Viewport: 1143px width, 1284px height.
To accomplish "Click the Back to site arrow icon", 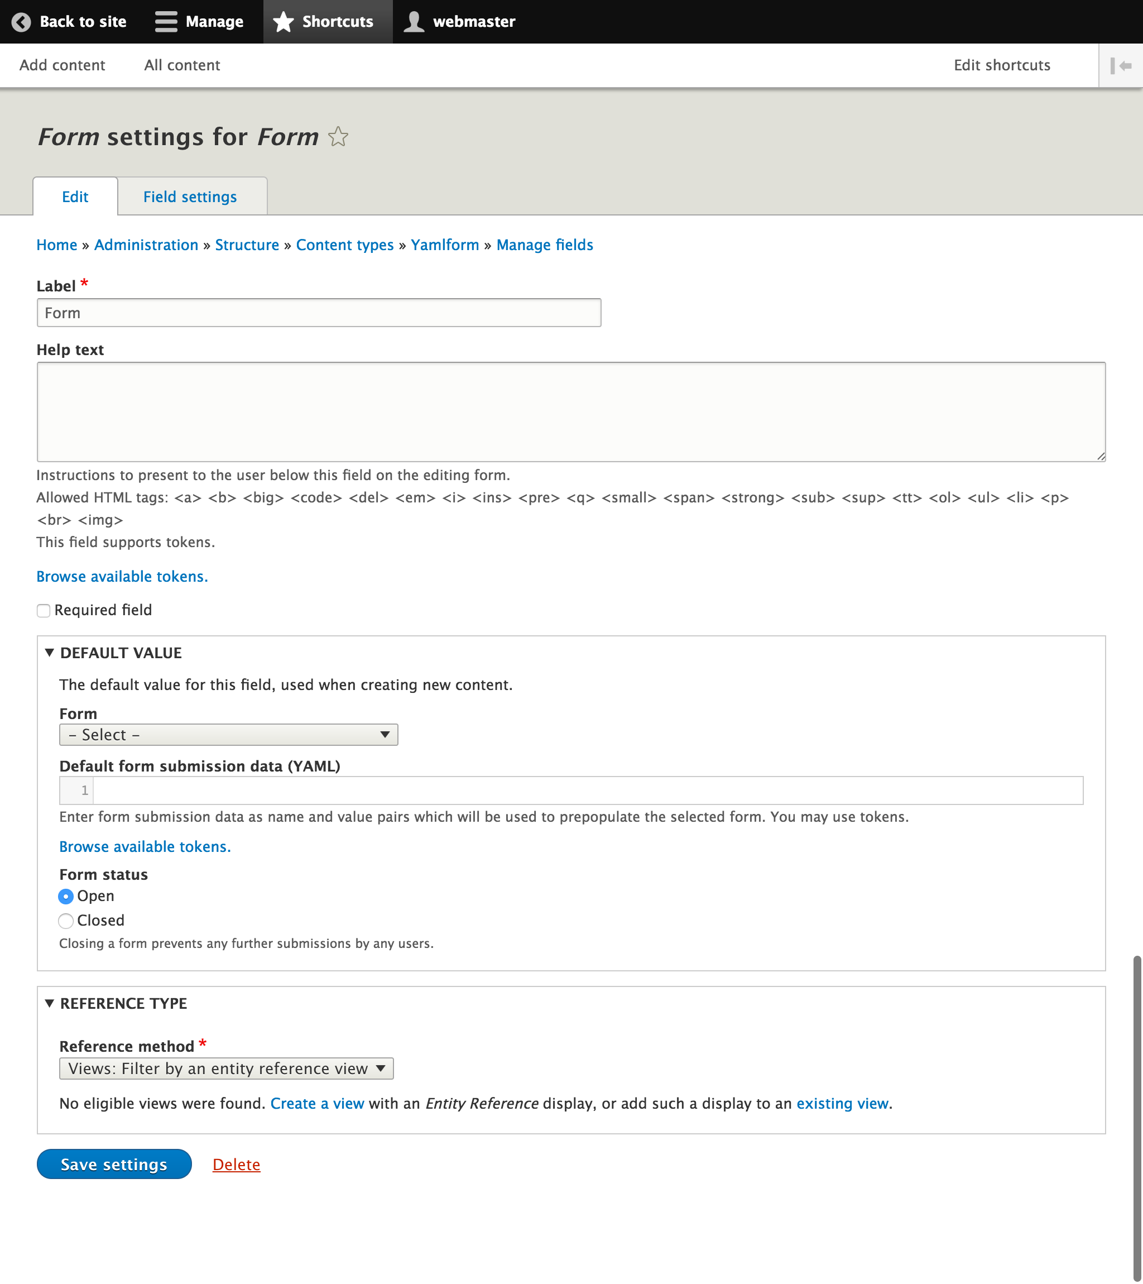I will click(21, 21).
